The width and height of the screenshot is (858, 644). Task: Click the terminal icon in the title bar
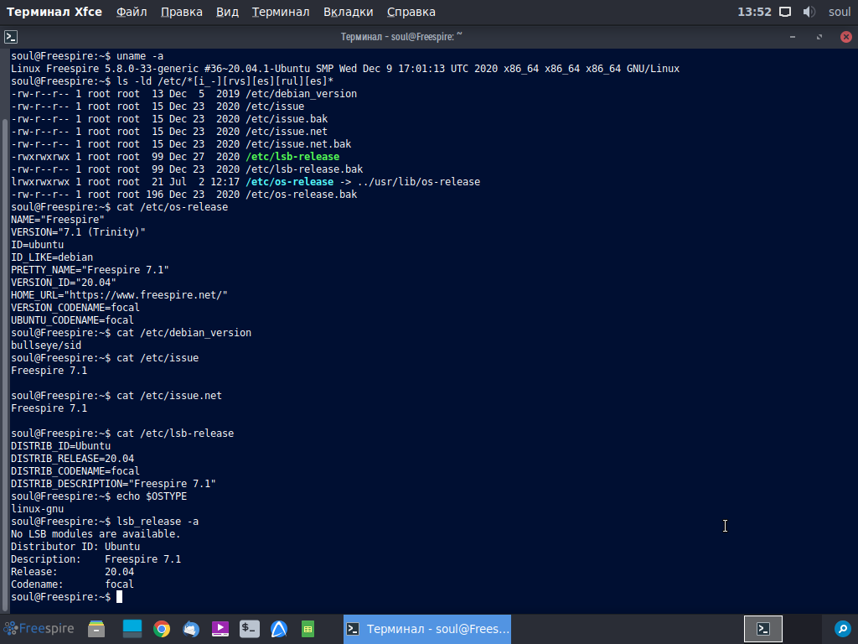11,37
